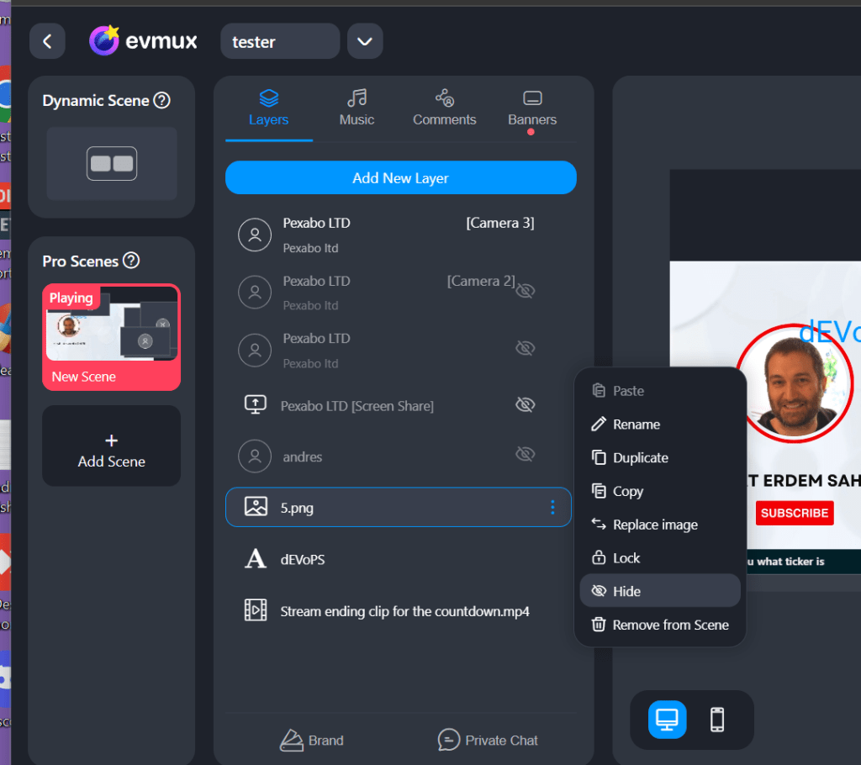Show the hidden andres layer
The image size is (861, 765).
pyautogui.click(x=525, y=454)
